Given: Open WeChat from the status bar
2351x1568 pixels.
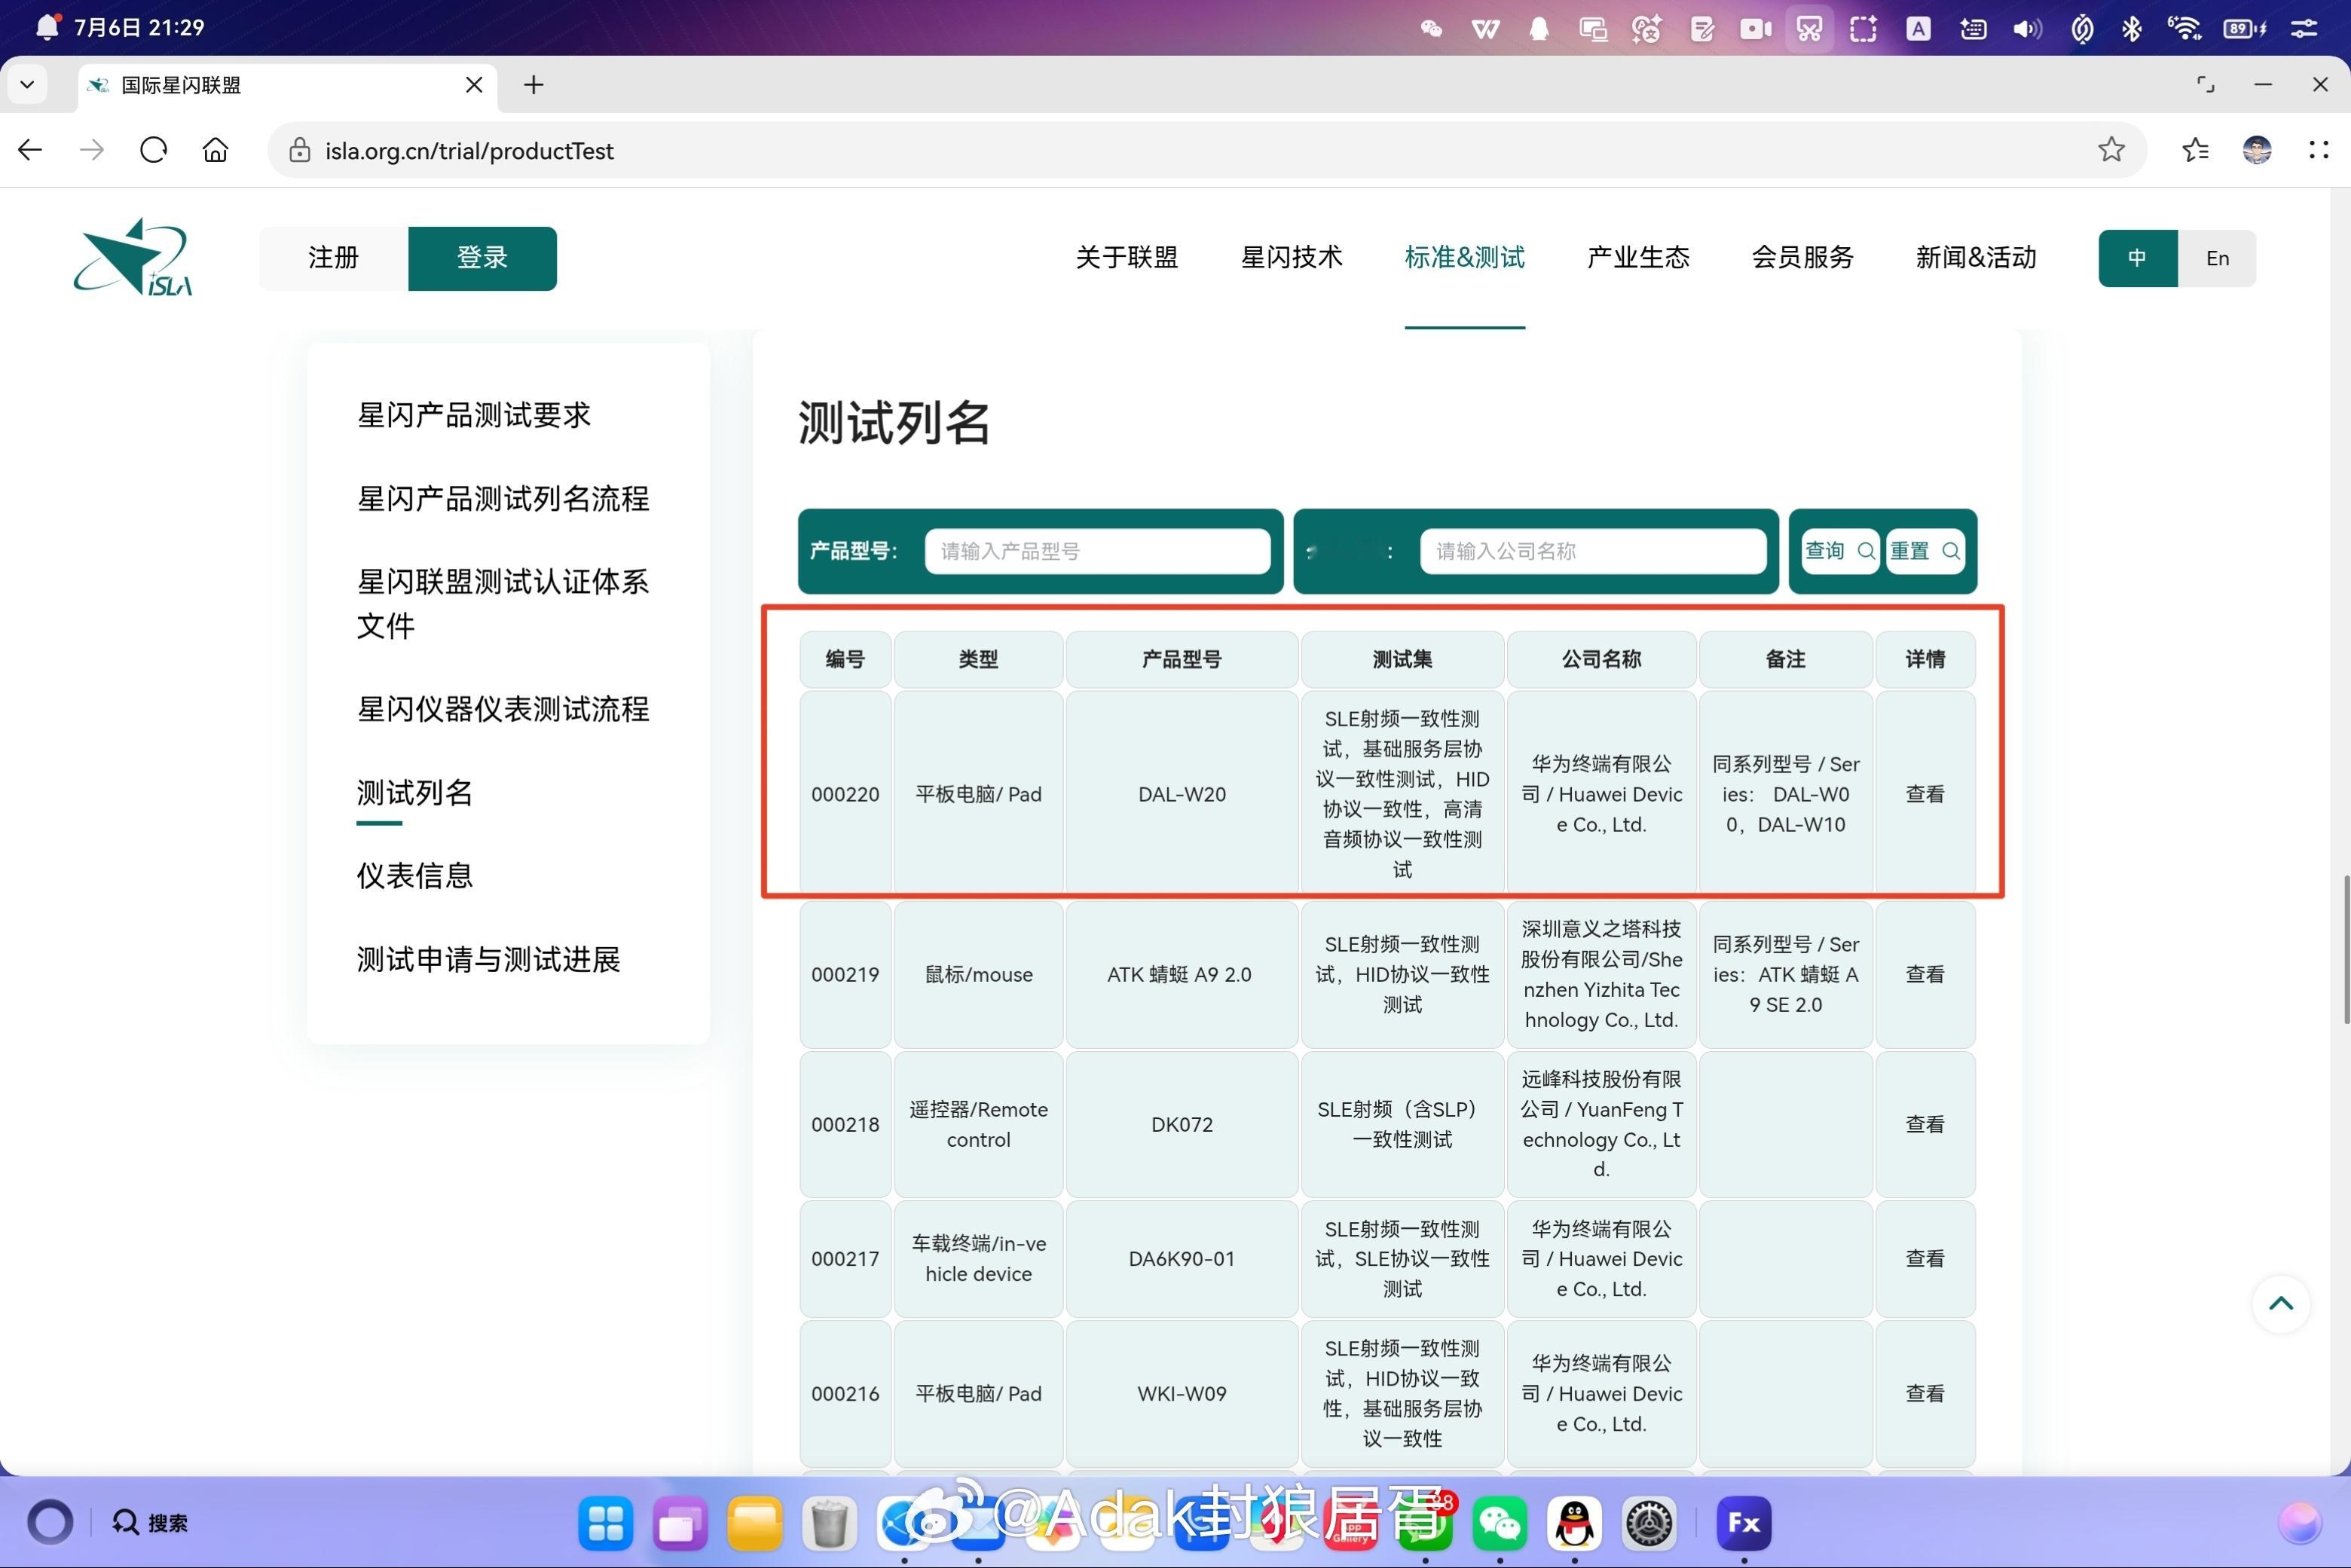Looking at the screenshot, I should point(1431,29).
